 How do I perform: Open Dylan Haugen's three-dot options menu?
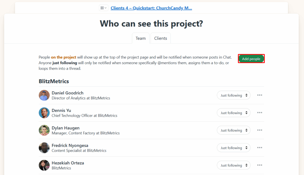[x=260, y=130]
